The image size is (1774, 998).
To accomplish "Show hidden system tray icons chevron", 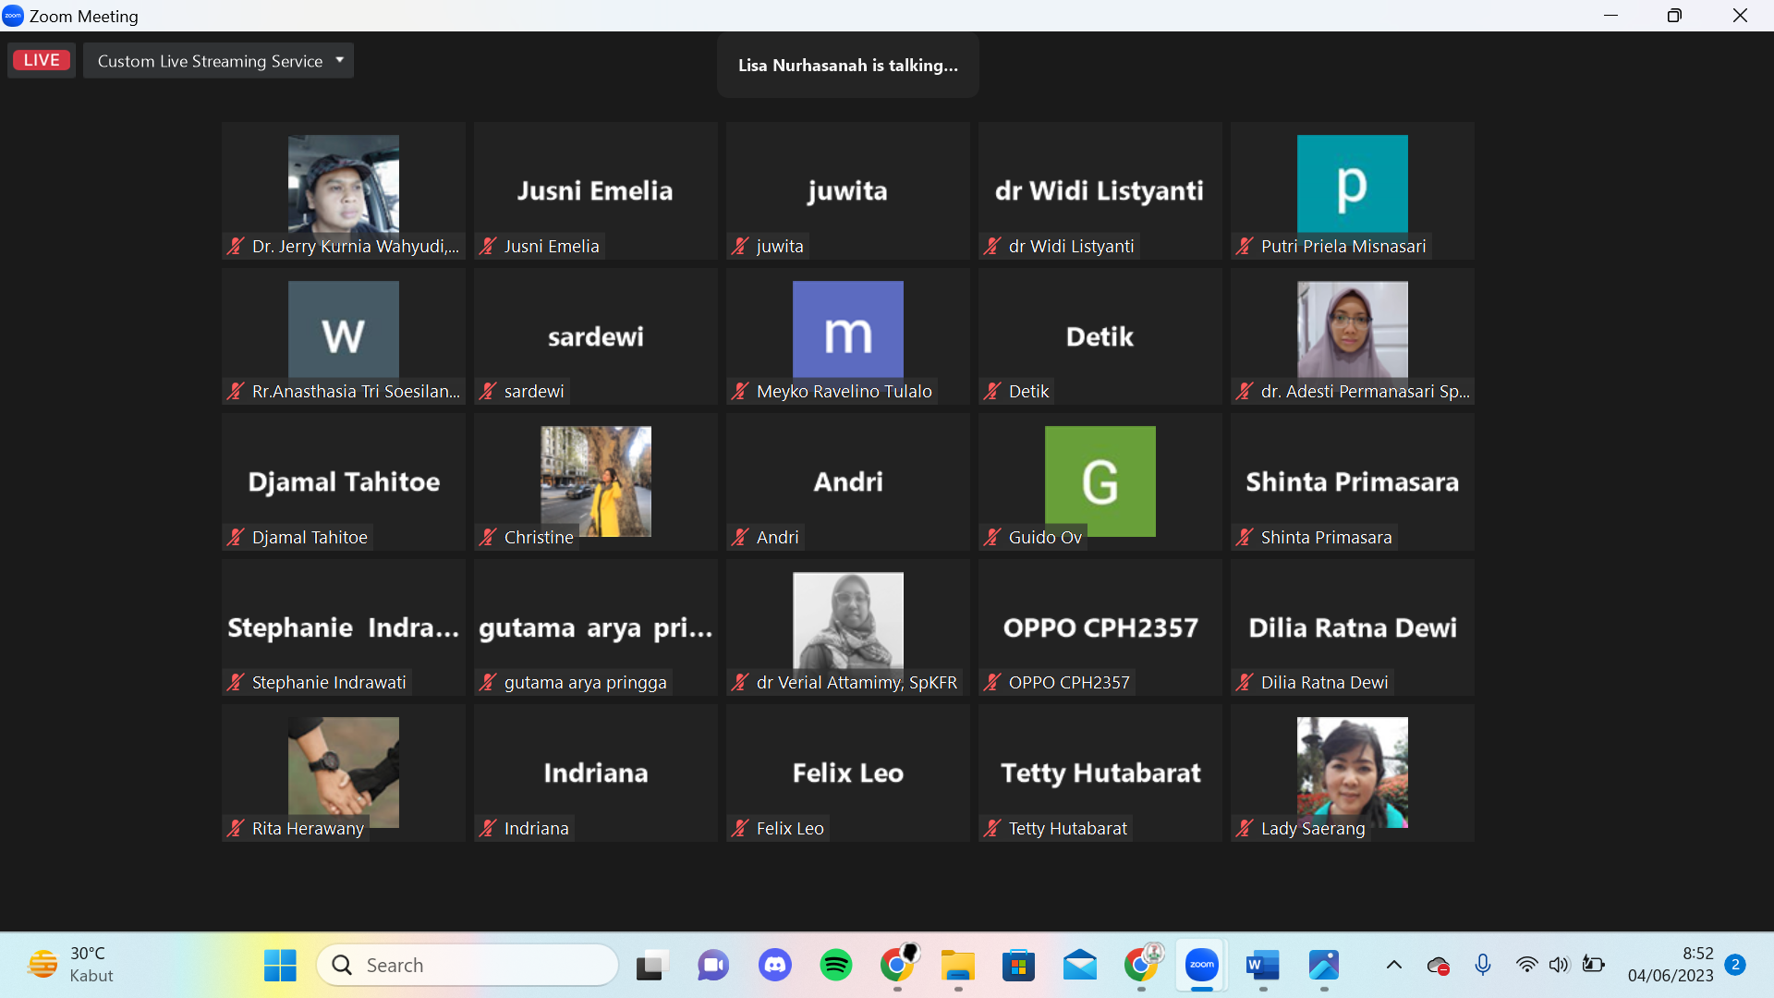I will click(1393, 965).
